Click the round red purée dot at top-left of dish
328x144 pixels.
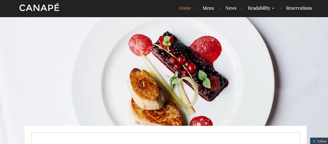(x=140, y=45)
